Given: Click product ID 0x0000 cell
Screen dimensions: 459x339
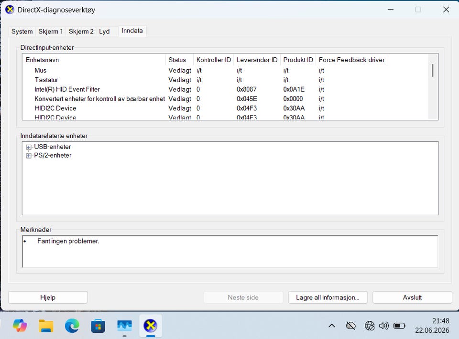Looking at the screenshot, I should 293,99.
